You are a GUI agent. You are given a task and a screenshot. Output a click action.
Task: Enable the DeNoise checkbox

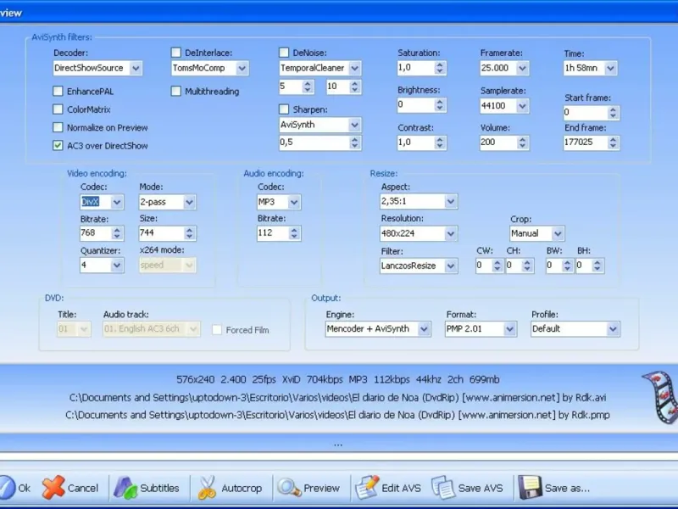point(284,53)
